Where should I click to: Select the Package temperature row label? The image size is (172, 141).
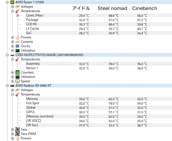point(32,20)
